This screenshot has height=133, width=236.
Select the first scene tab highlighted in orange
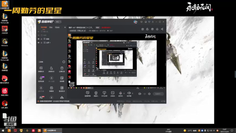[44, 27]
